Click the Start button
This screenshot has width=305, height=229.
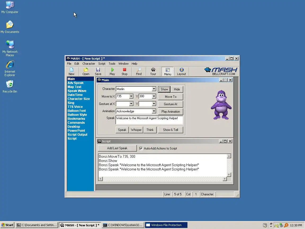click(7, 225)
